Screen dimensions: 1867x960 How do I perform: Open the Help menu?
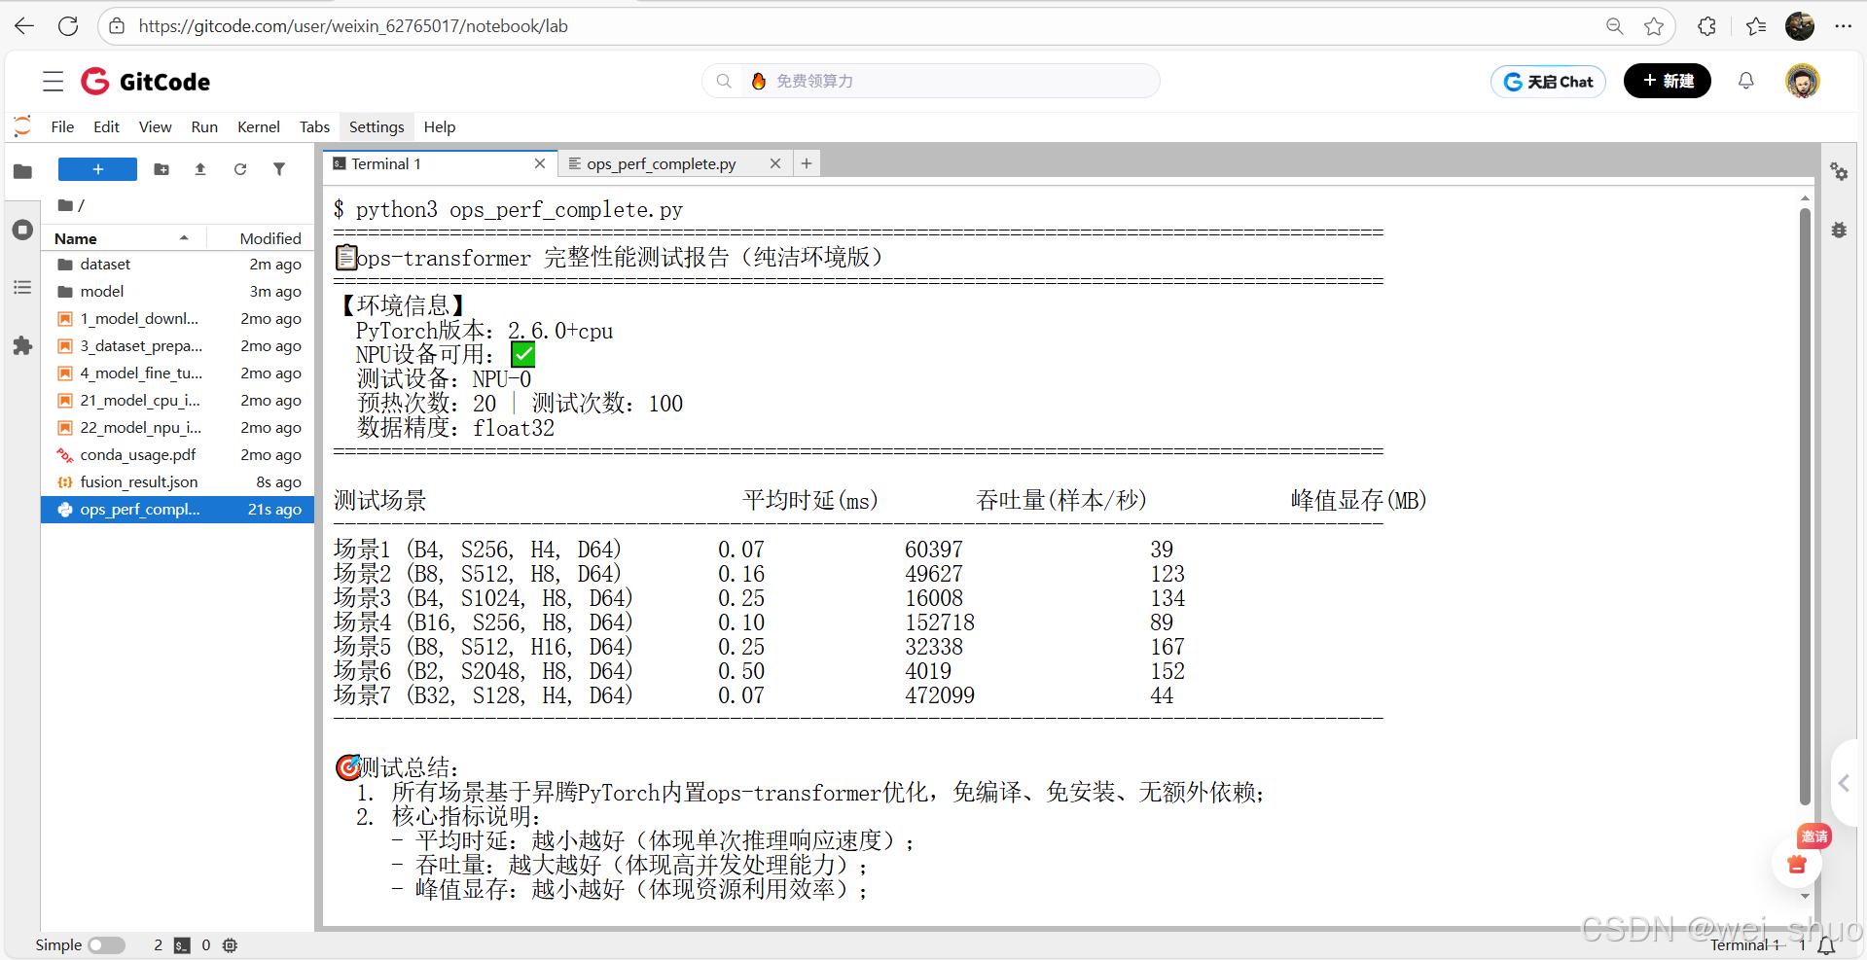440,126
